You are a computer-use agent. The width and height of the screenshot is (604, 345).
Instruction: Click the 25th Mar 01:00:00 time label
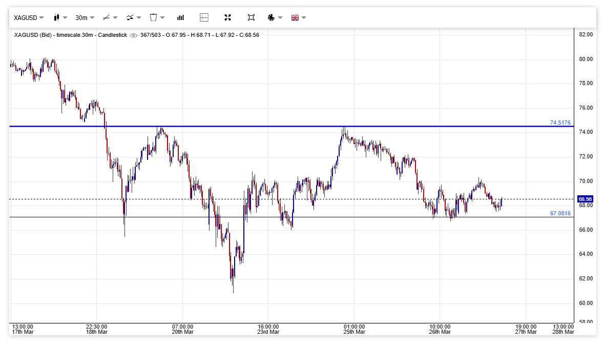click(354, 329)
